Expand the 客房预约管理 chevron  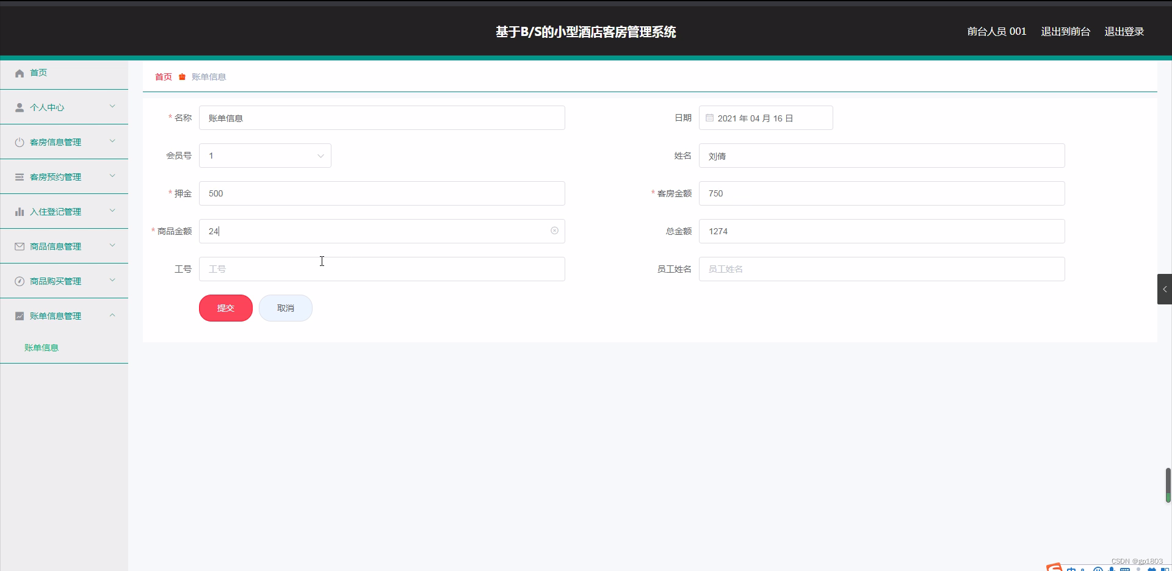tap(112, 176)
